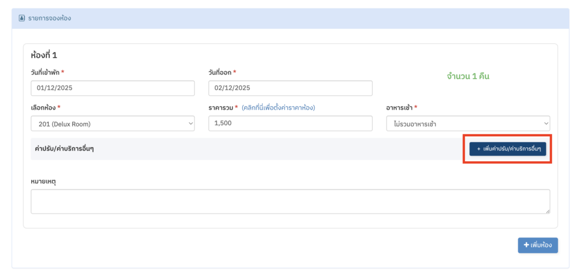582x276 pixels.
Task: Click the วันที่เข้าพัก label
Action: click(45, 72)
